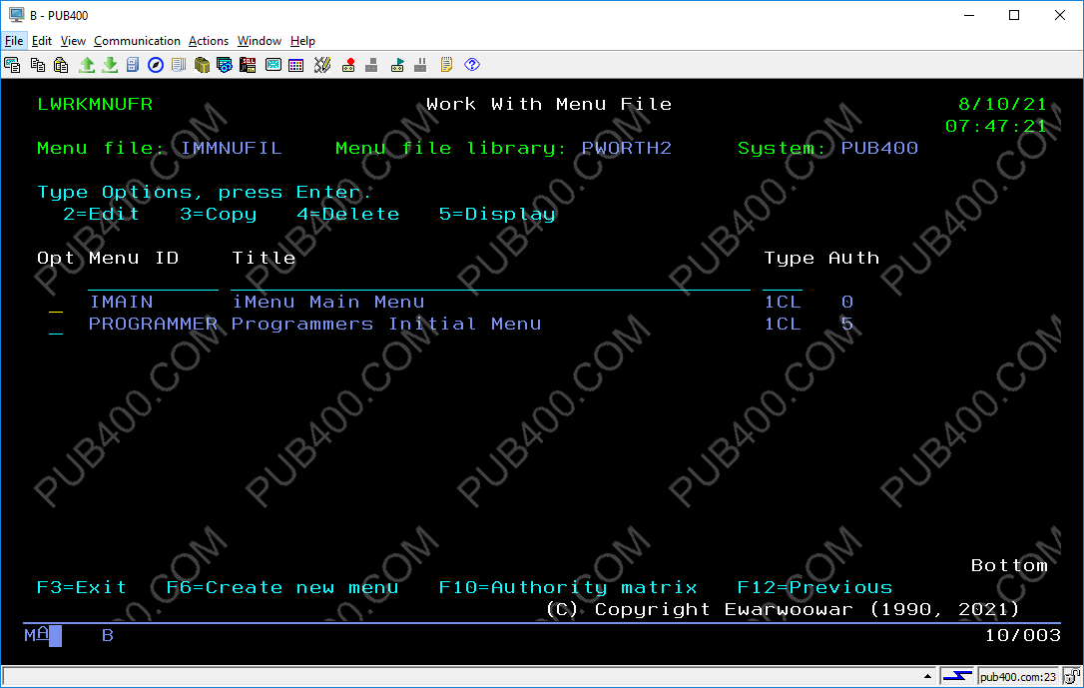Screen dimensions: 1084x688
Task: Click the Menu ID filter input line
Action: pos(153,283)
